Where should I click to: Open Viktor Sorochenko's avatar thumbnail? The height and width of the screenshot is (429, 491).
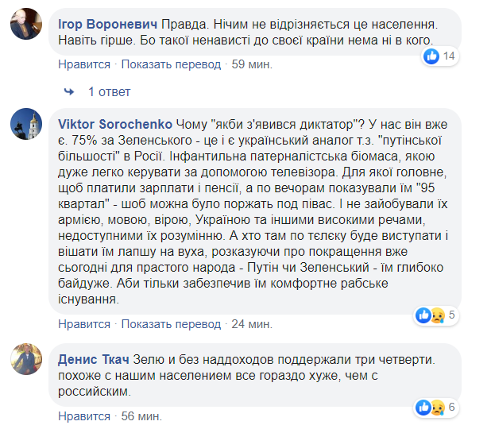coord(26,123)
